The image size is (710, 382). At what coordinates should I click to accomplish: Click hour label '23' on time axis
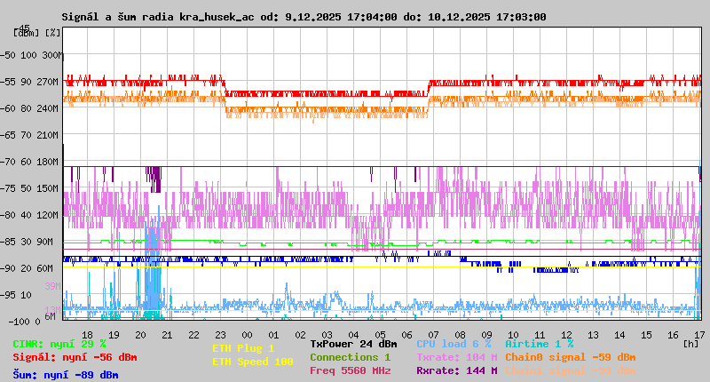(220, 335)
